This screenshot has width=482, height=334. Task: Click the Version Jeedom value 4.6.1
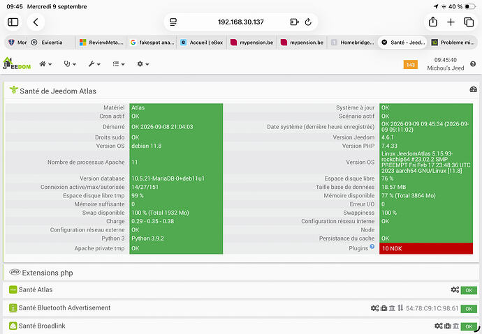click(x=387, y=137)
